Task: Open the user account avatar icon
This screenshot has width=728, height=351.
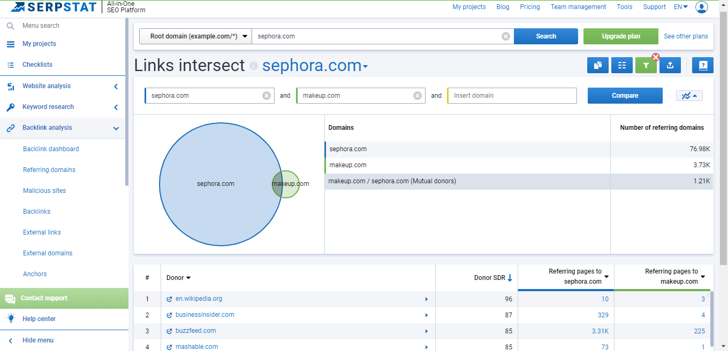Action: [701, 7]
